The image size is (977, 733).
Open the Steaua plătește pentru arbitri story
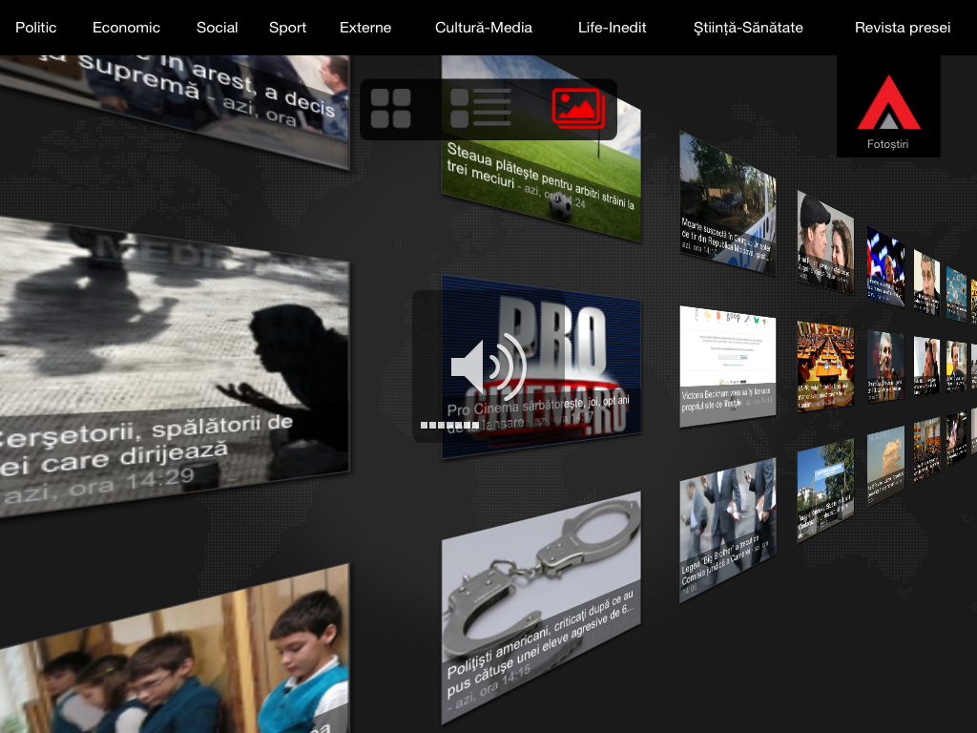[541, 150]
